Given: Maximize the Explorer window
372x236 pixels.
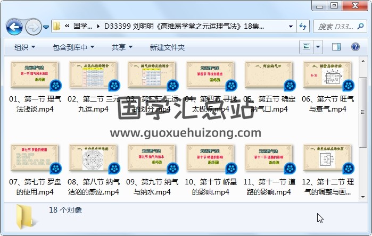Looking at the screenshot, I should (334, 6).
